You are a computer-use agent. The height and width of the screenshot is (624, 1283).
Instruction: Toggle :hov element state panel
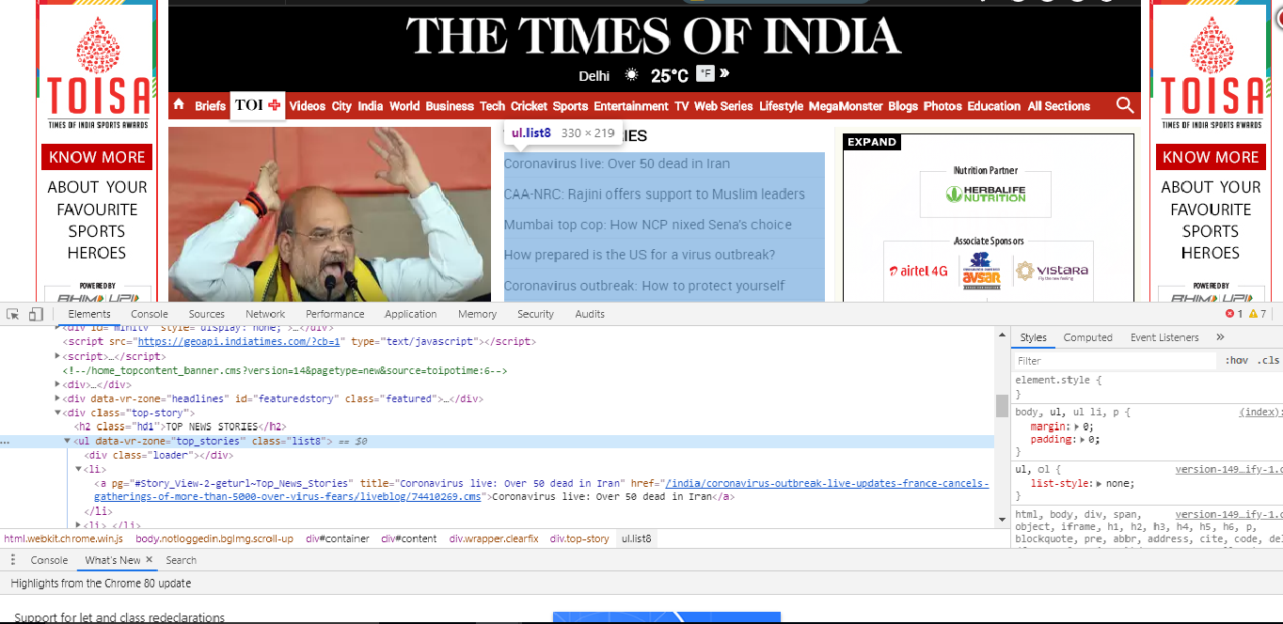coord(1236,361)
